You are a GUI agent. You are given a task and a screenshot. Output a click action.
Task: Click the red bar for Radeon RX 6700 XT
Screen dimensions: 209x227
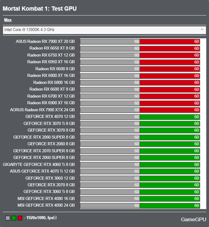click(170, 96)
